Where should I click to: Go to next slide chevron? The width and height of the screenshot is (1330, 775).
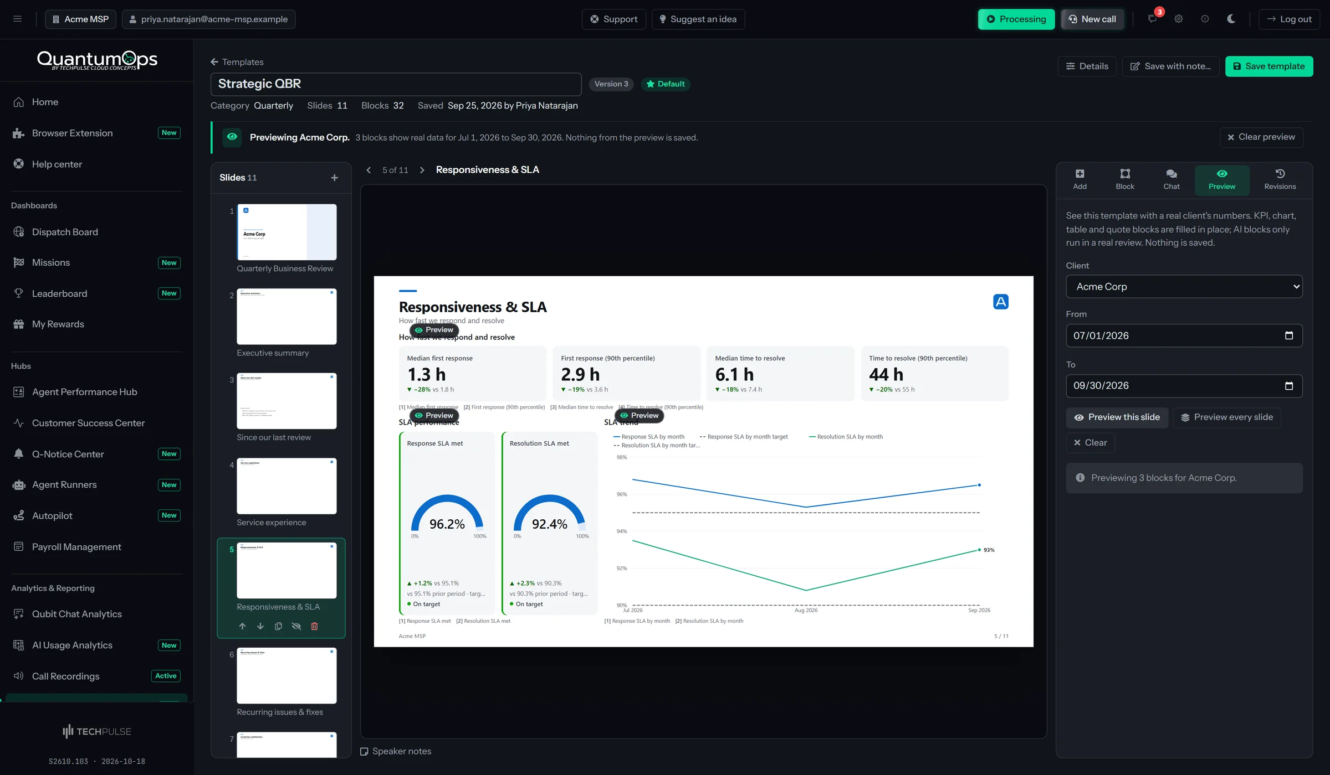[422, 170]
